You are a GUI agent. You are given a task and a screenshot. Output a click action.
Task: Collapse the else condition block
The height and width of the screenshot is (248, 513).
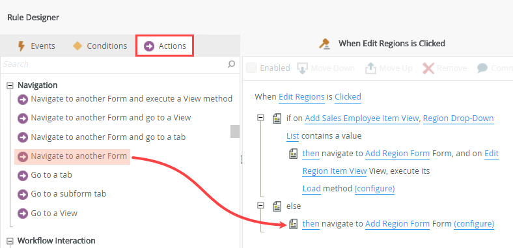point(261,206)
